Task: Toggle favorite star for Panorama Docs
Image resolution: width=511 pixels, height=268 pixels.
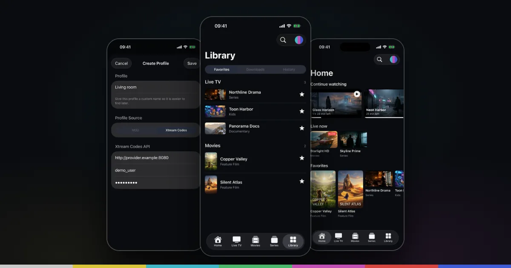Action: pos(302,128)
